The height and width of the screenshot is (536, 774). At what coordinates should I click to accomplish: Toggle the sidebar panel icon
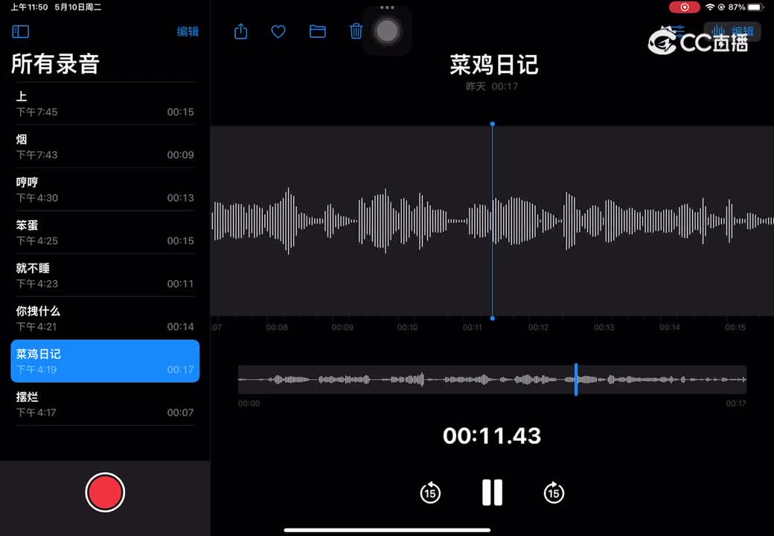pyautogui.click(x=20, y=31)
